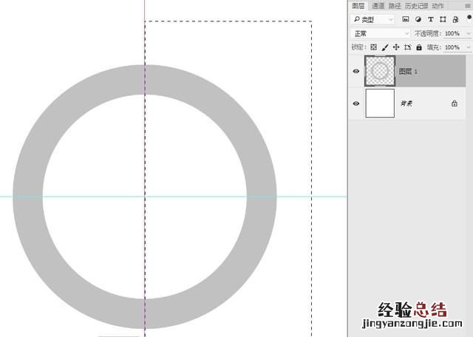Filter layers by smart object icon
This screenshot has width=473, height=337.
click(x=455, y=19)
